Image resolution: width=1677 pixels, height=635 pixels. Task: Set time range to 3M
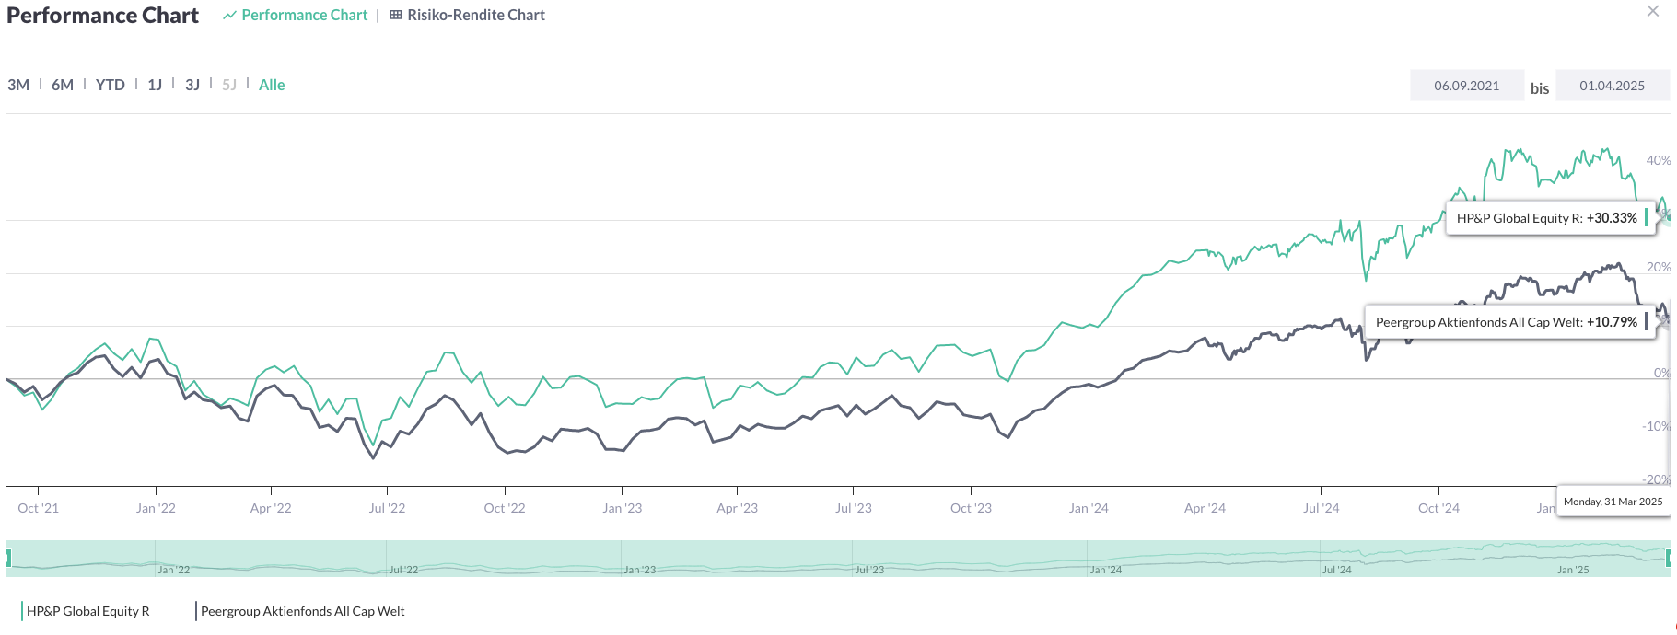click(18, 85)
